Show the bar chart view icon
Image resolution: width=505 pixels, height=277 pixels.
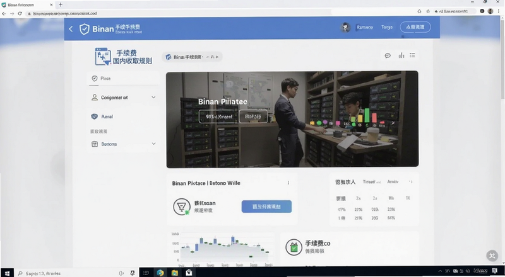click(401, 55)
